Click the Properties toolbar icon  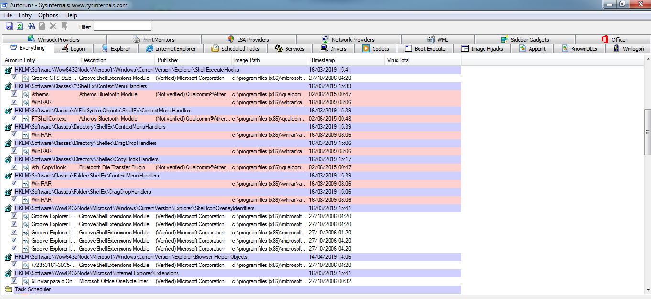pos(42,26)
